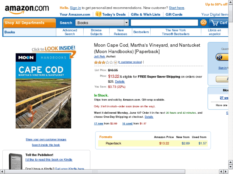The height and width of the screenshot is (174, 233).
Task: Open the Gifts & Wish Lists tab
Action: coord(146,14)
